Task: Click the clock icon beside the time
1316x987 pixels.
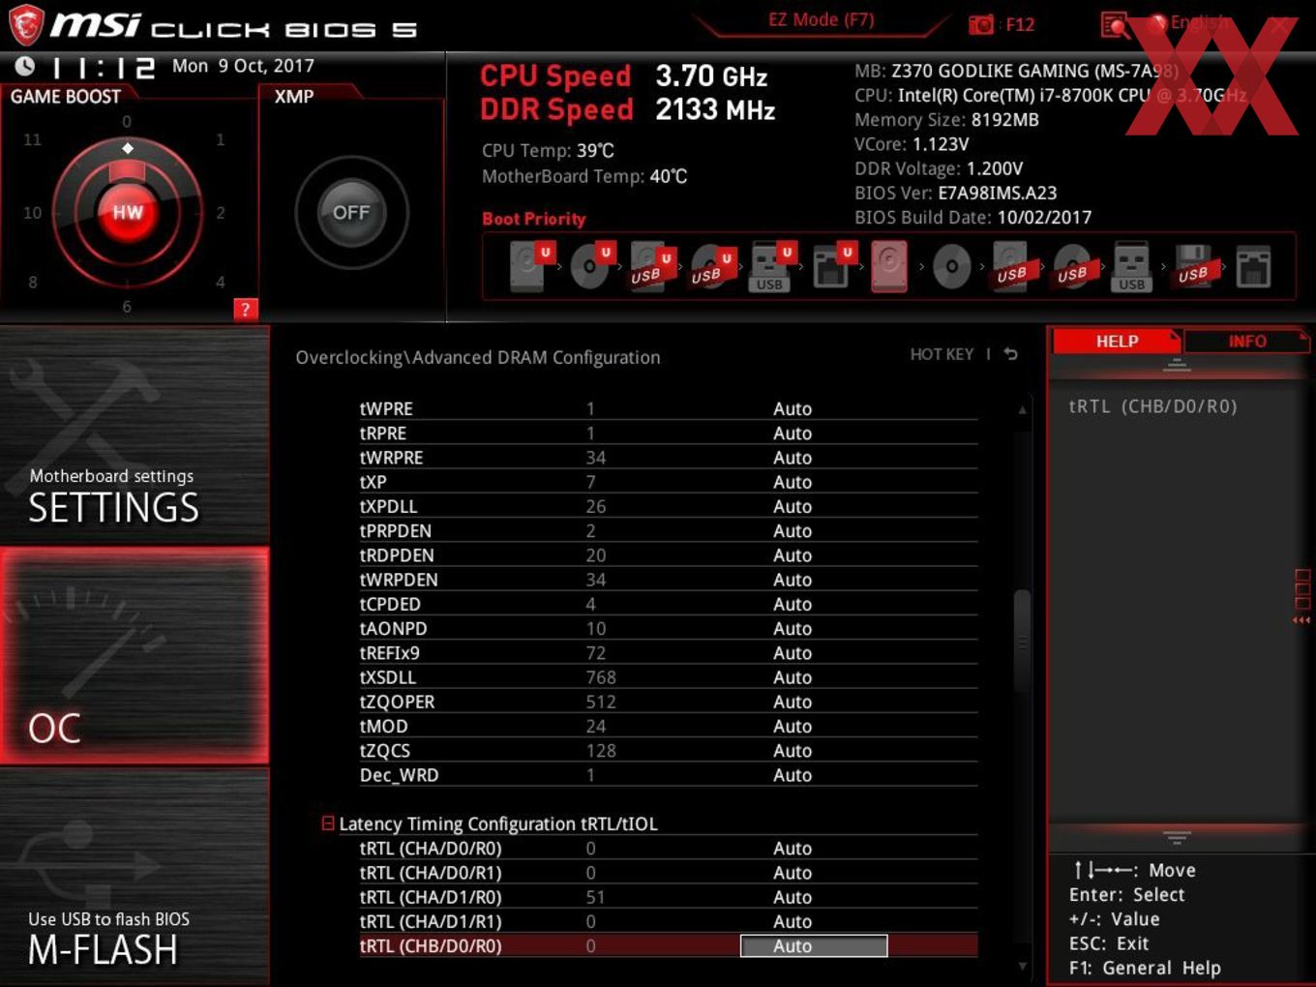Action: pos(25,66)
